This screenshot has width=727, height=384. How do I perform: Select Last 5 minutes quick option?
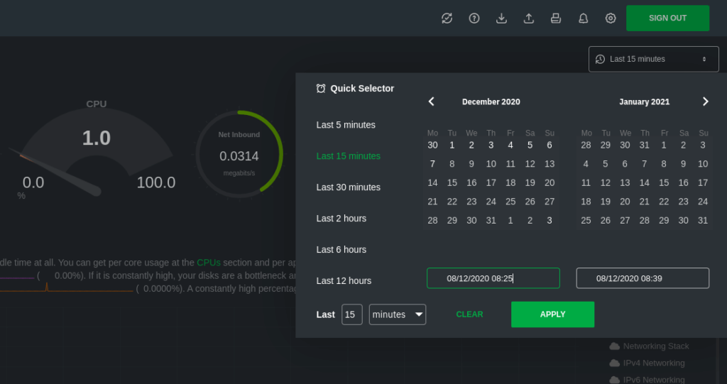(346, 125)
